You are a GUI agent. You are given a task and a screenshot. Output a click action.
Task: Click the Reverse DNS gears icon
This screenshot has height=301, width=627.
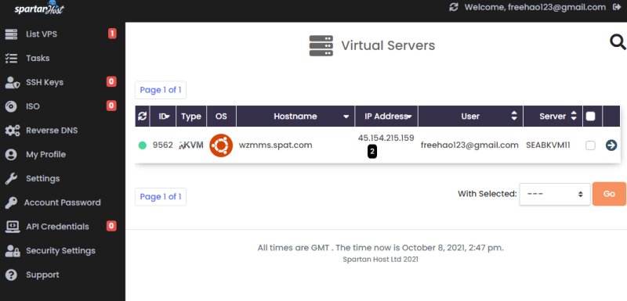pos(12,131)
